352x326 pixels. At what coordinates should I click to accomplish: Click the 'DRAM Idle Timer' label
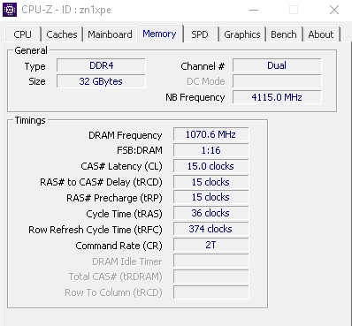click(127, 262)
